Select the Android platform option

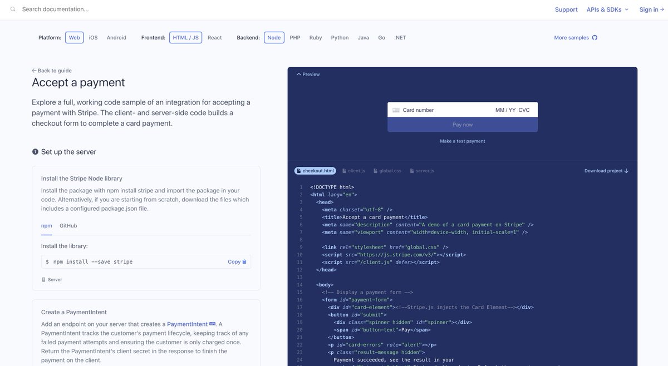coord(116,38)
